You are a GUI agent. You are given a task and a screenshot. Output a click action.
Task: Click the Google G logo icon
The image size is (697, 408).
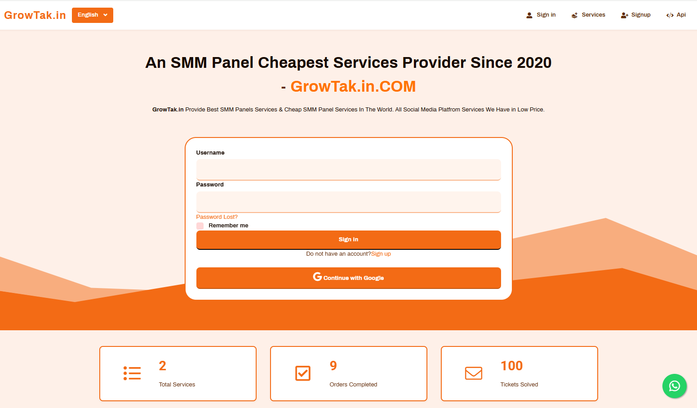317,277
